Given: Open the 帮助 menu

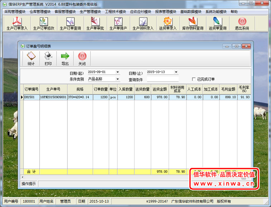Looking at the screenshot, I should (234, 11).
